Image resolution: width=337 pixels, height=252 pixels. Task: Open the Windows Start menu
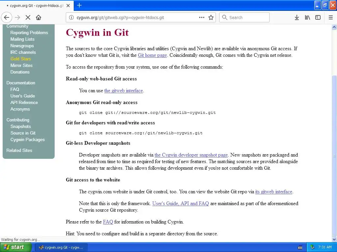coord(15,247)
